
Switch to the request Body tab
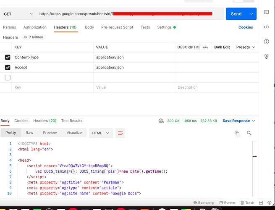point(89,27)
